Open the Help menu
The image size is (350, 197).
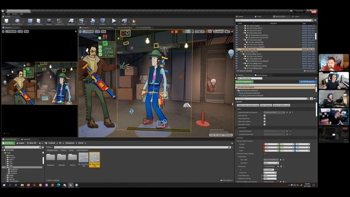click(x=21, y=14)
